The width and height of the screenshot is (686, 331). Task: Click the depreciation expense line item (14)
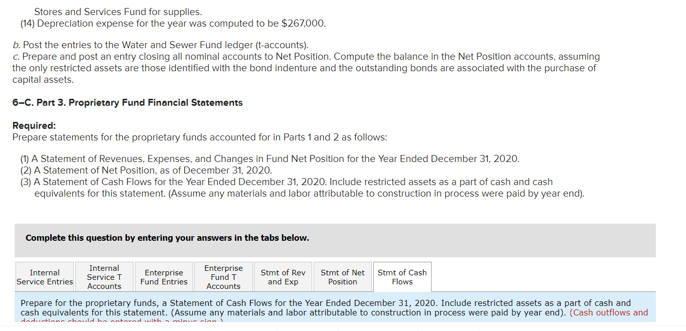click(x=172, y=23)
